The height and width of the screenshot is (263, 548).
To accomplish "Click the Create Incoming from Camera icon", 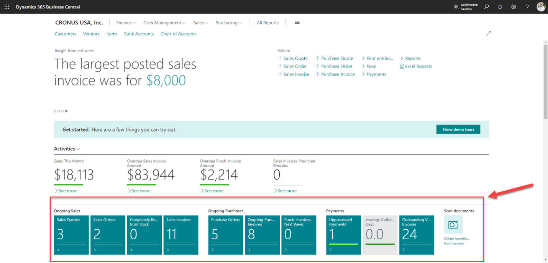I will click(x=453, y=225).
